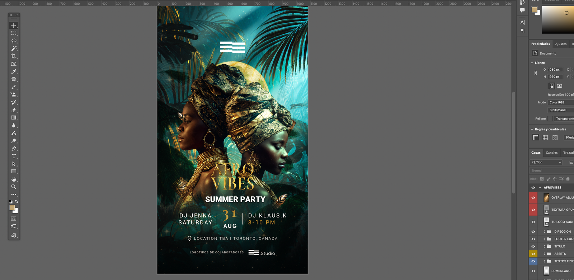Select the Lasso tool
This screenshot has height=280, width=574.
(x=14, y=41)
